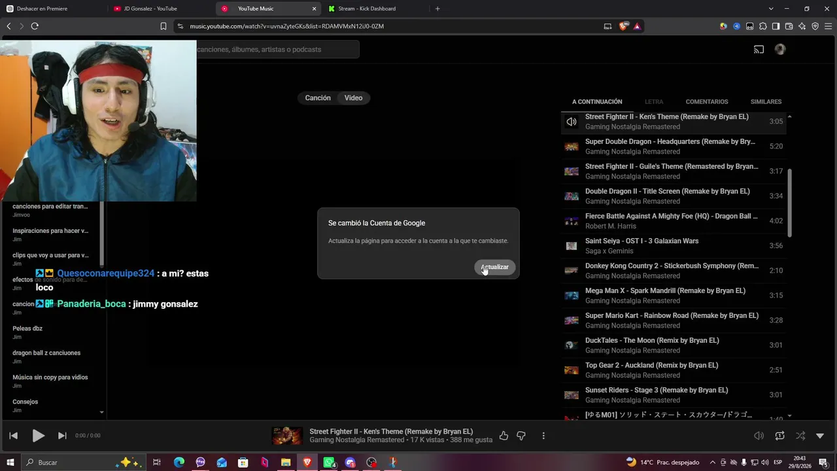Image resolution: width=837 pixels, height=471 pixels.
Task: Toggle the browser sidebar panel
Action: (776, 26)
